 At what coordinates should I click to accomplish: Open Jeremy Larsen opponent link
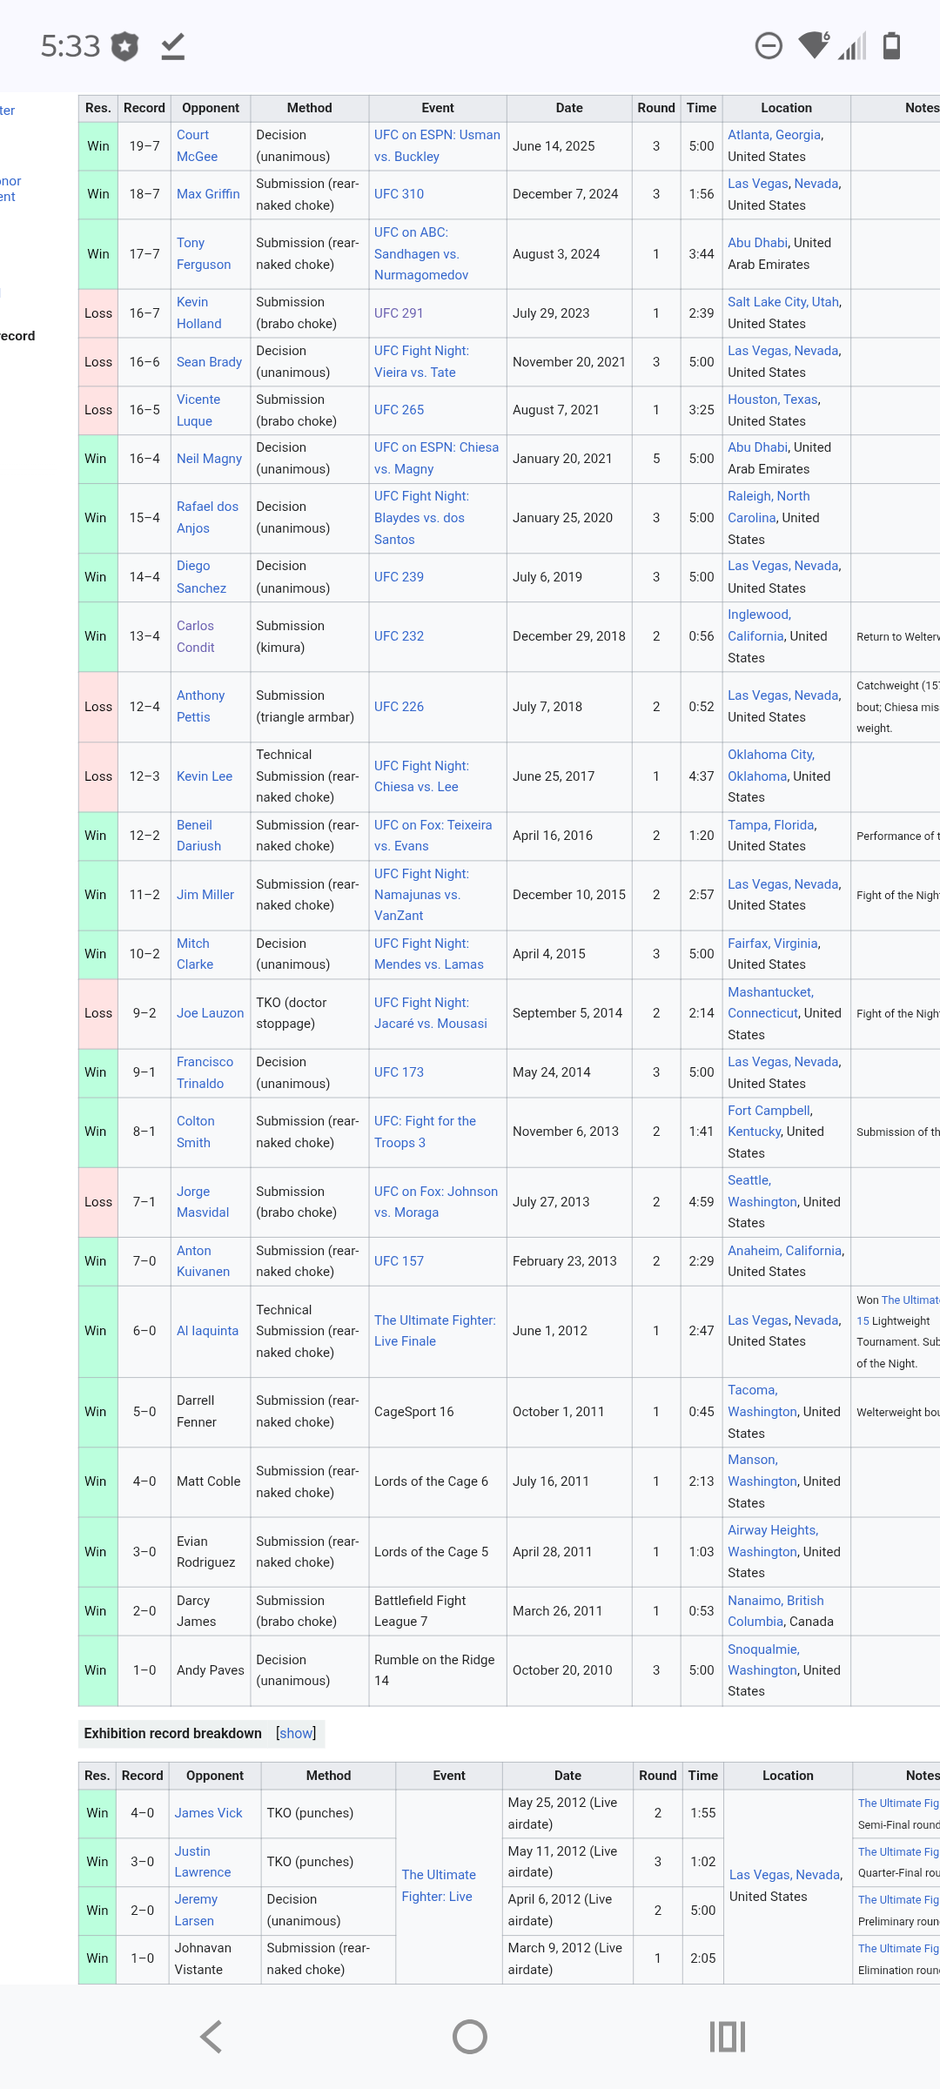pos(196,1910)
